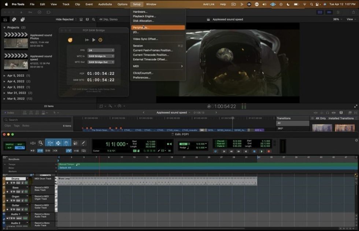Screen dimensions: 359x231
Task: Click Go to End in Pro Tools transport
Action: pos(246,151)
